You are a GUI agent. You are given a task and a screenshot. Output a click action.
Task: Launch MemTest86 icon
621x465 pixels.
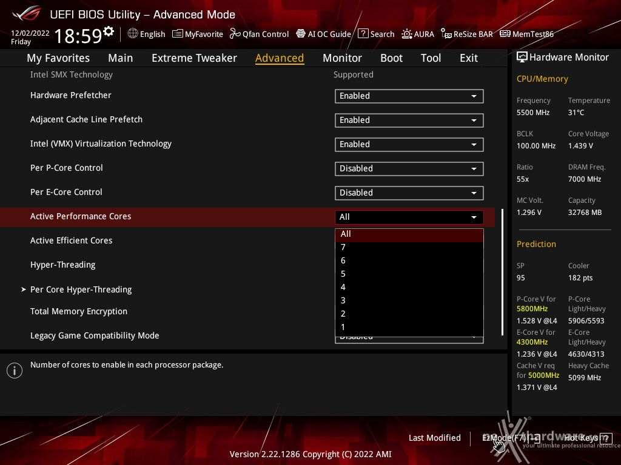tap(505, 34)
